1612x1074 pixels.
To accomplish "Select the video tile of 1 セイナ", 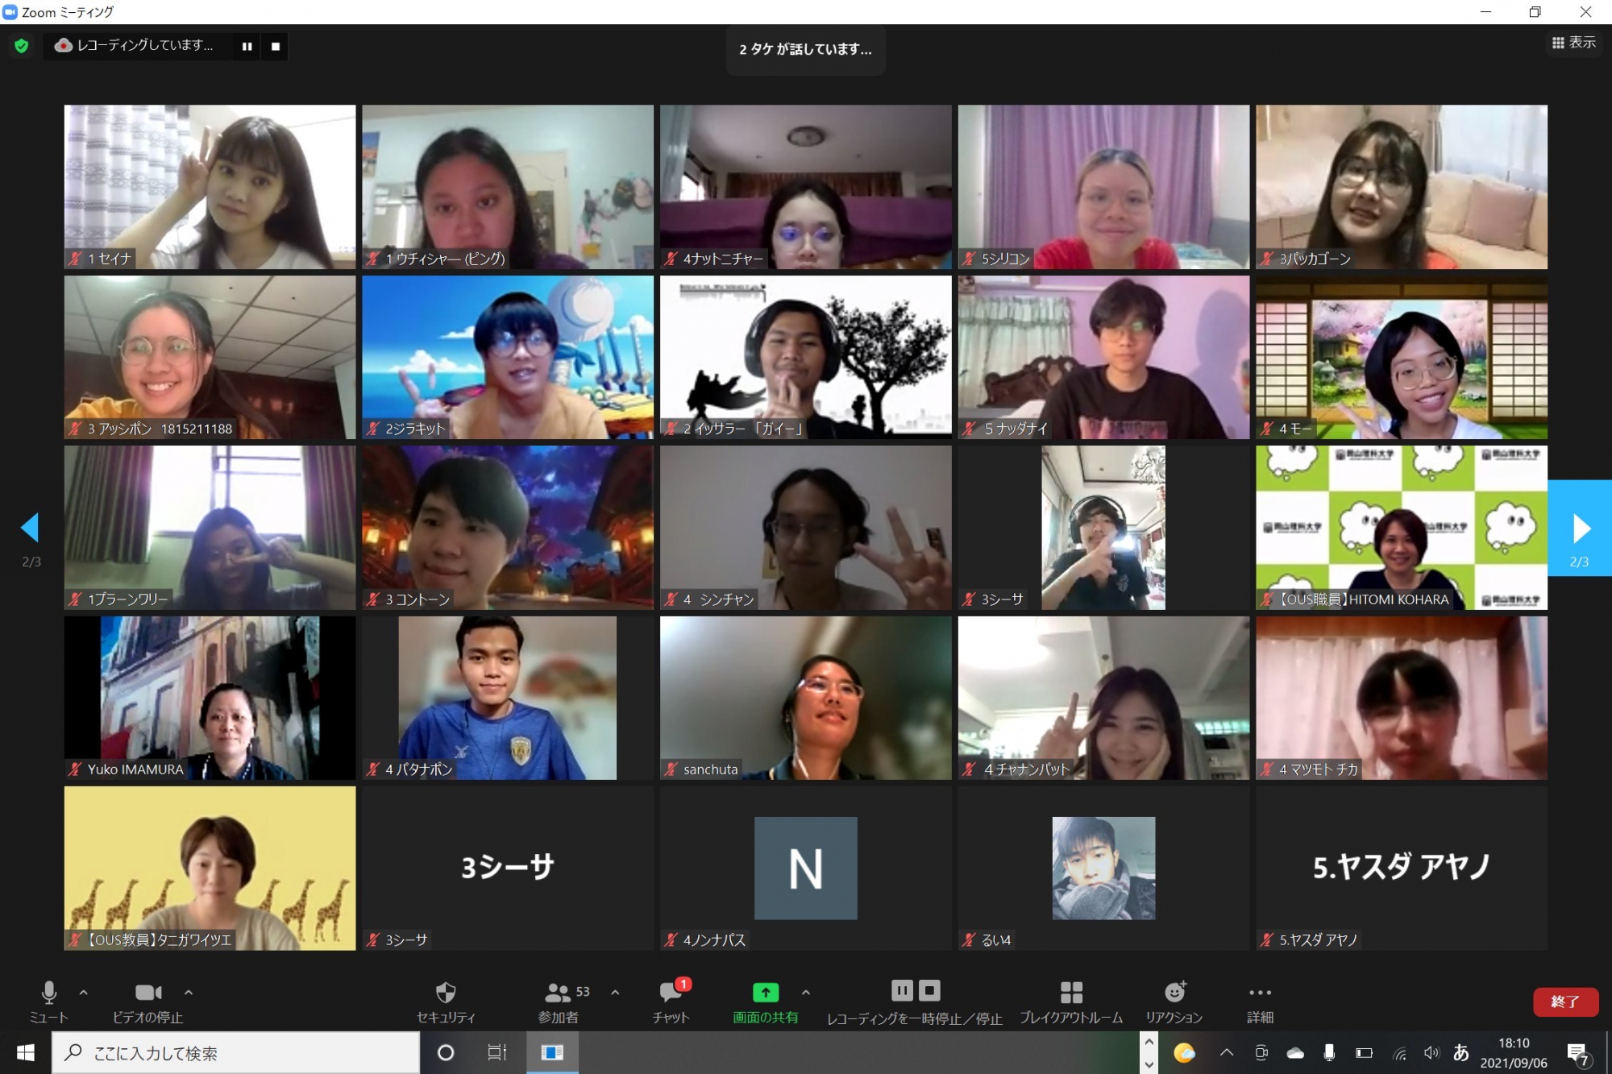I will click(210, 186).
